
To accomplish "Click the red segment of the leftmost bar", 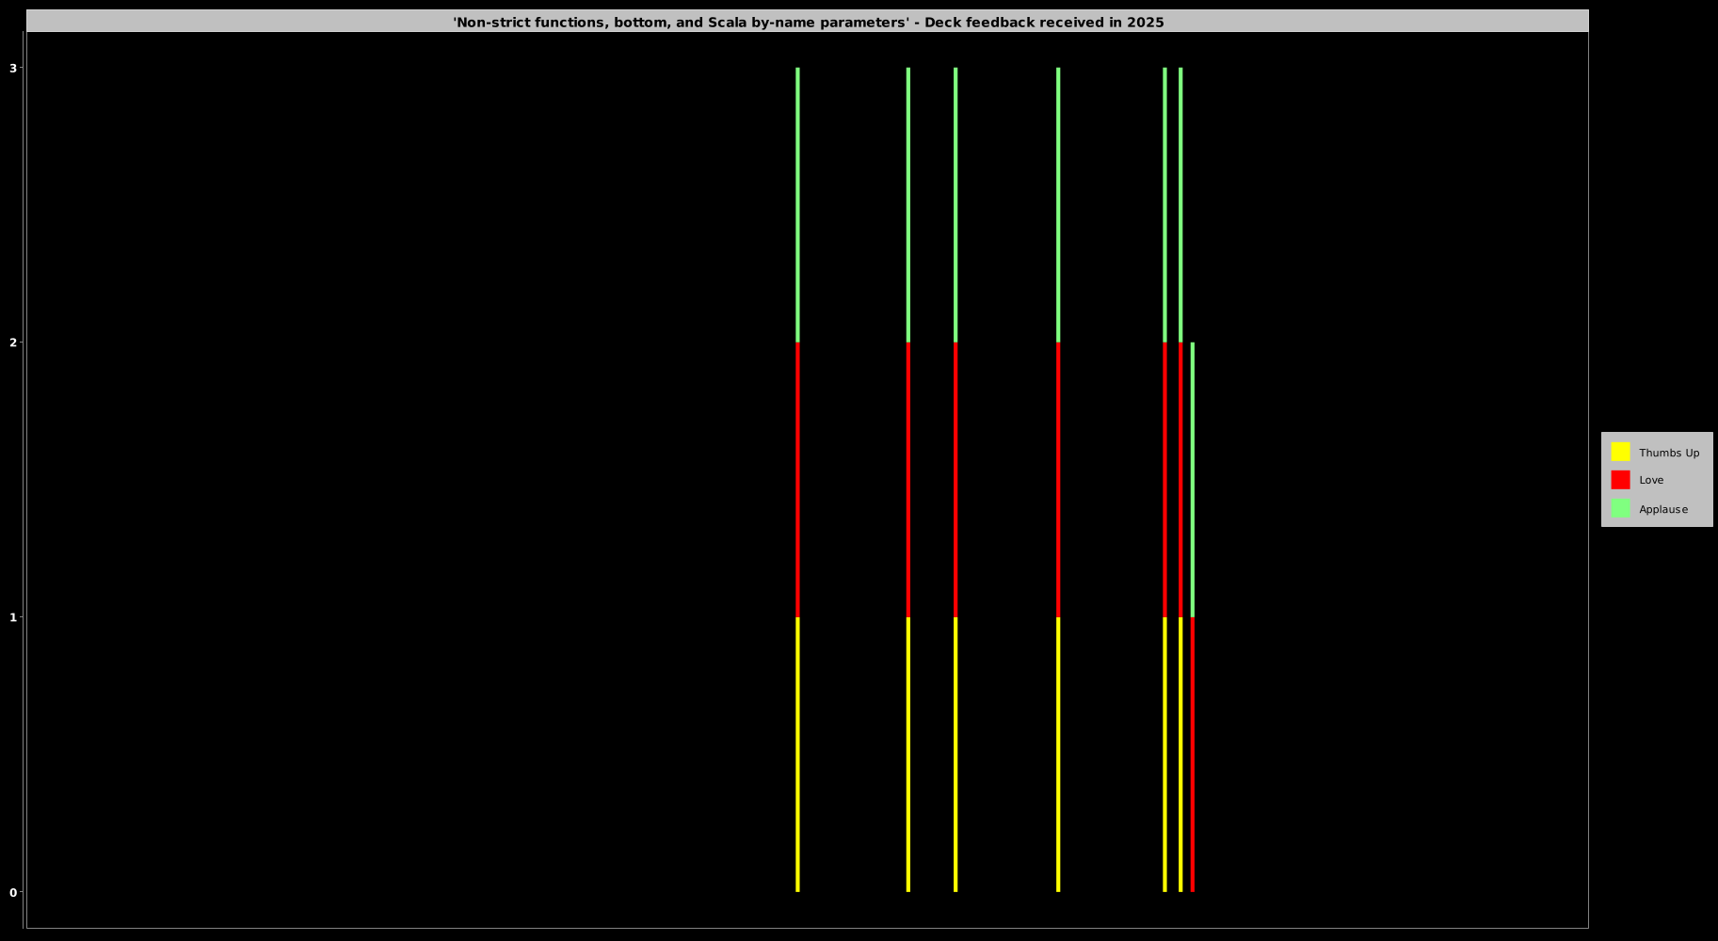I will tap(797, 480).
